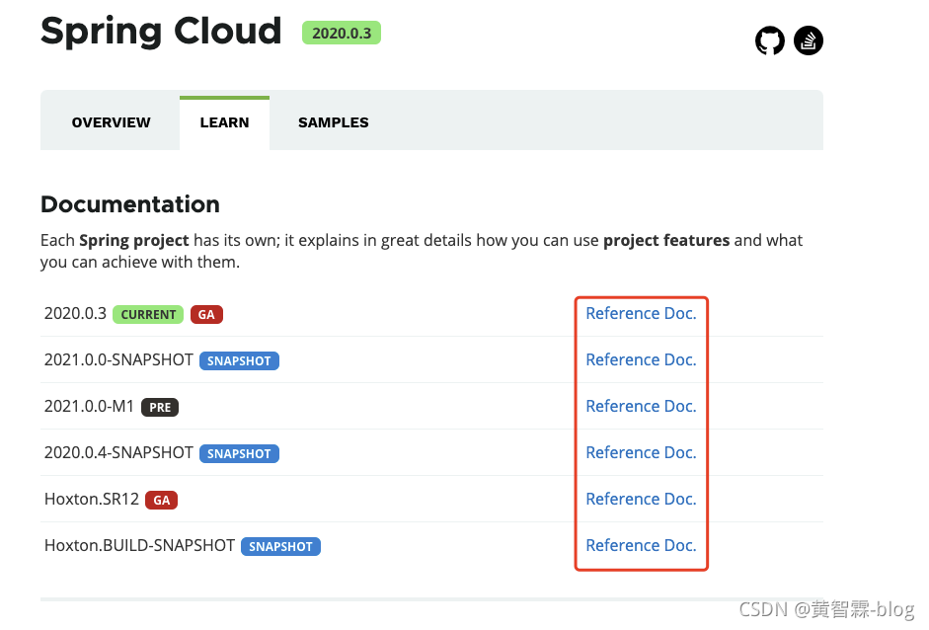Click the SNAPSHOT badge for 2021.0.0-SNAPSHOT

click(239, 361)
